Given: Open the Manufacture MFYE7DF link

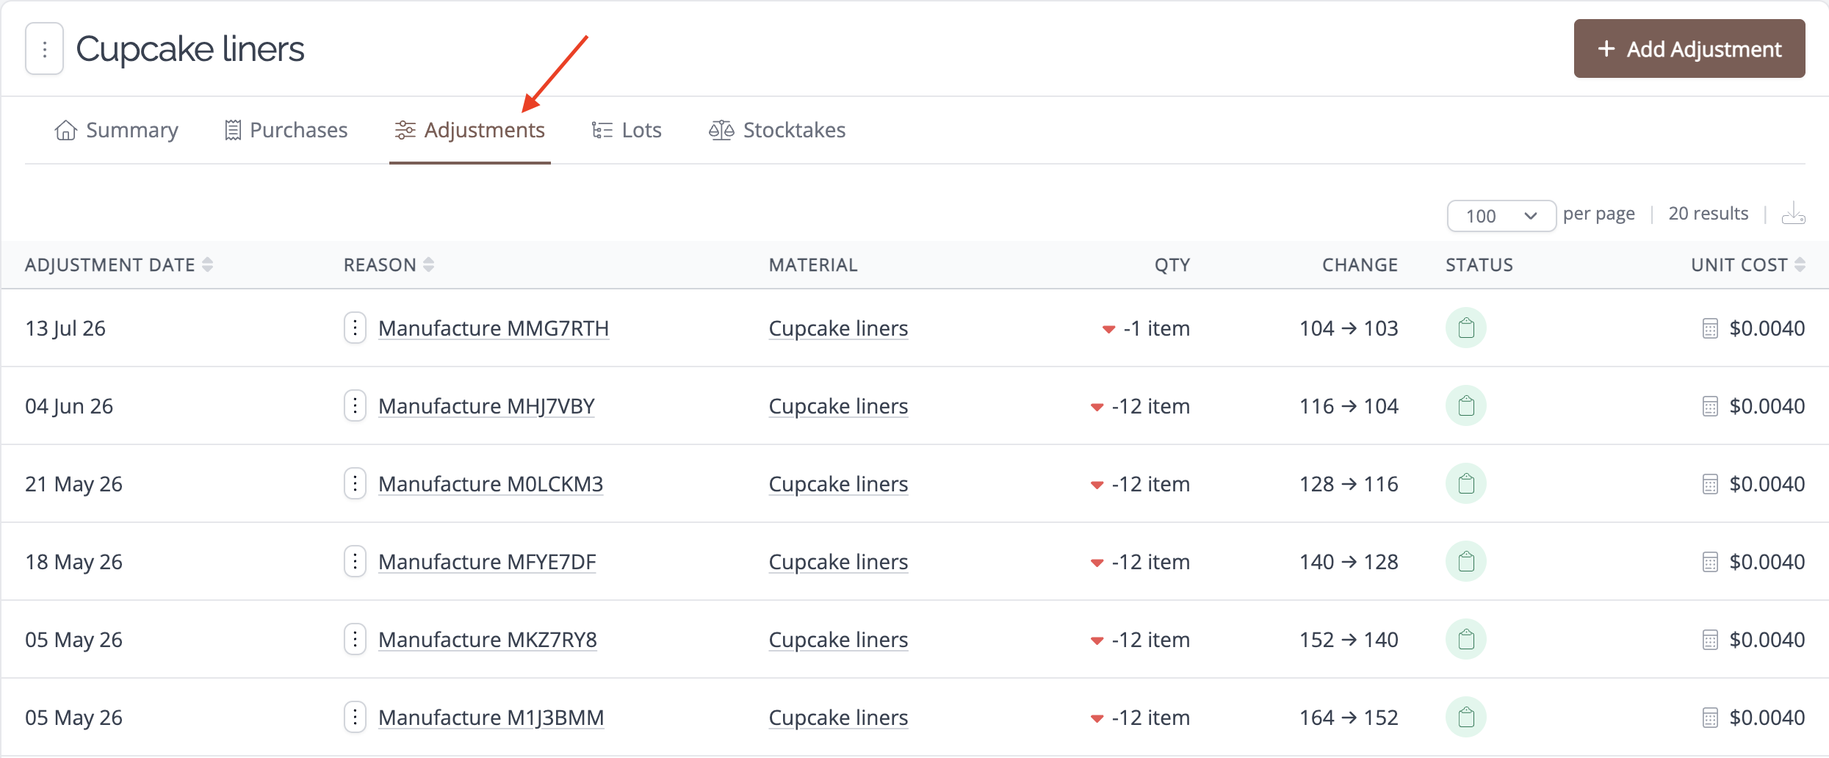Looking at the screenshot, I should click(x=487, y=562).
